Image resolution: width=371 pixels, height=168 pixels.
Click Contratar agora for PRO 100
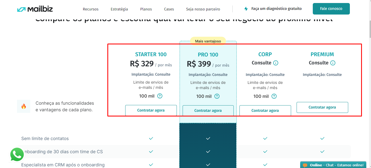point(208,110)
